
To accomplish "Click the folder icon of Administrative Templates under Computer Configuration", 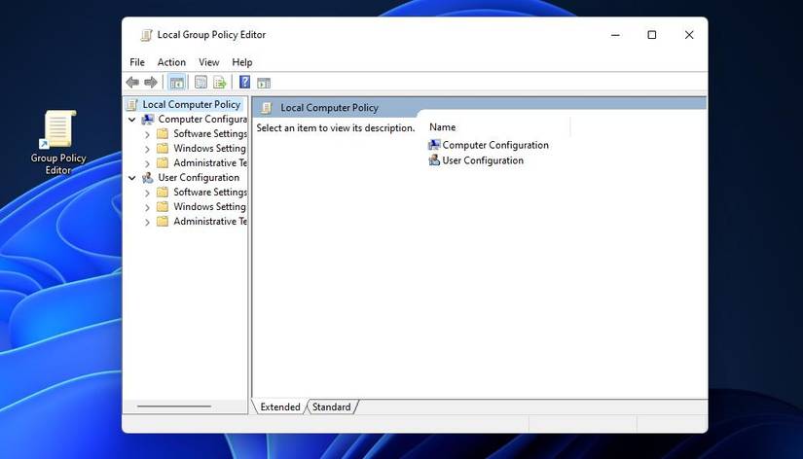I will point(163,162).
